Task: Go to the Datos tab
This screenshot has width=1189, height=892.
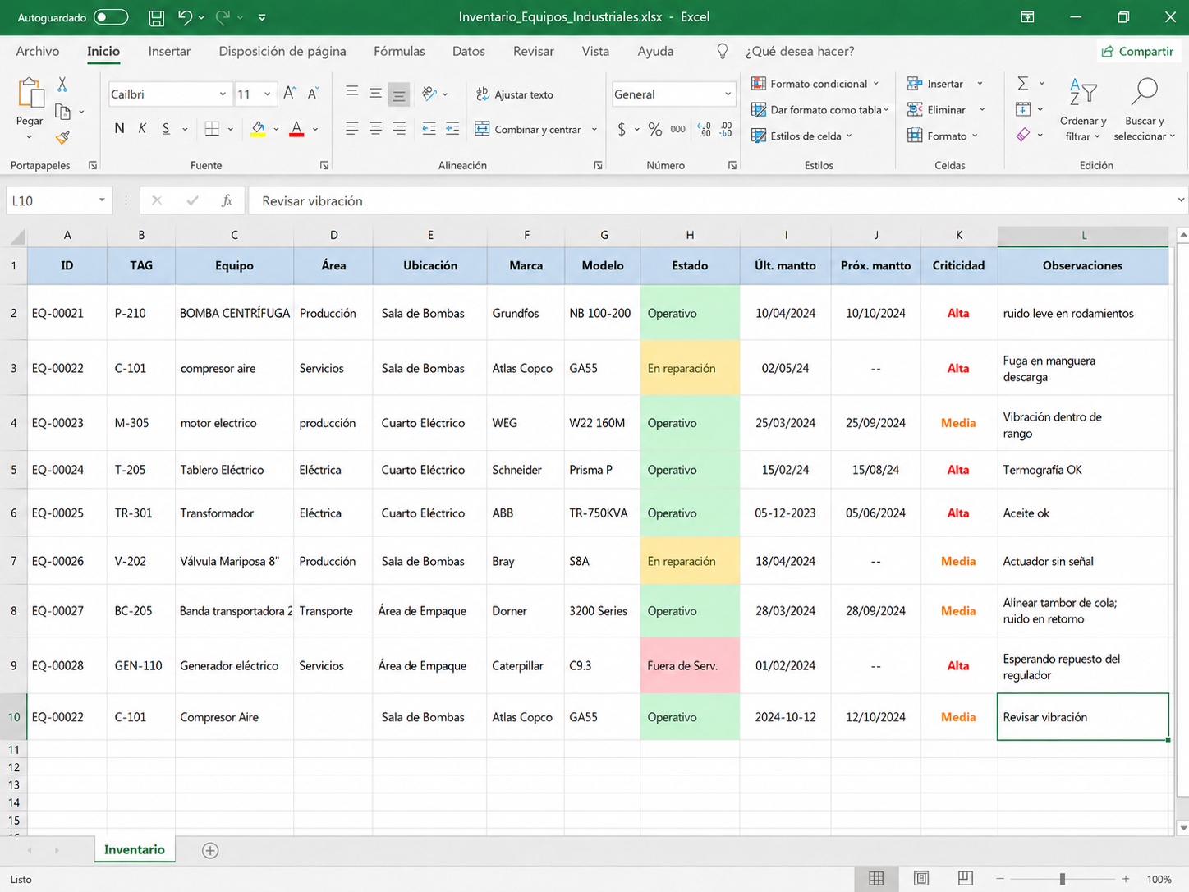Action: click(x=469, y=51)
